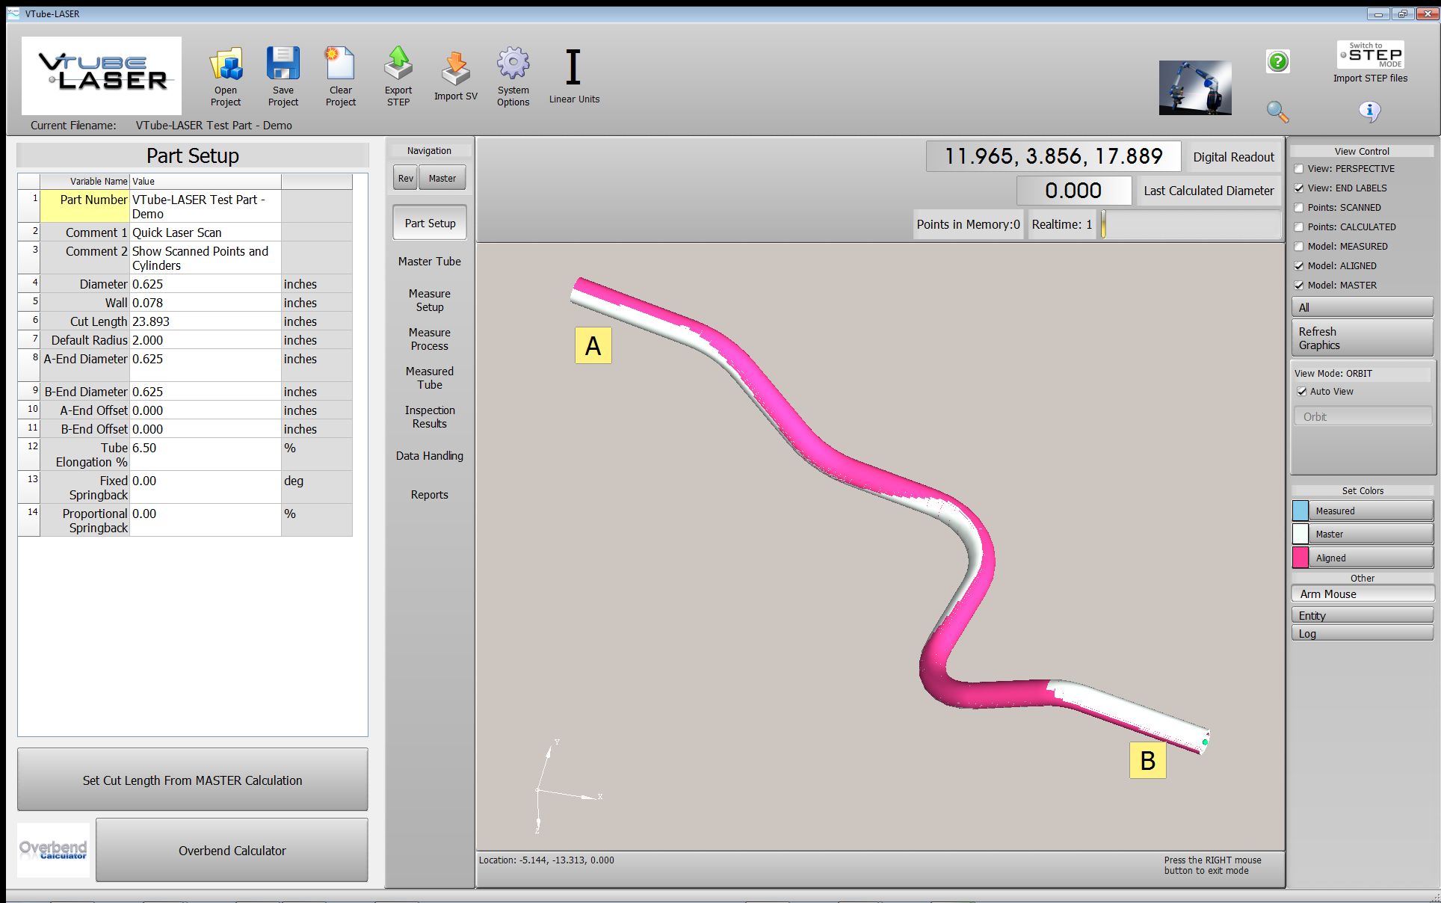The height and width of the screenshot is (903, 1441).
Task: Open System Options gear icon
Action: pos(513,64)
